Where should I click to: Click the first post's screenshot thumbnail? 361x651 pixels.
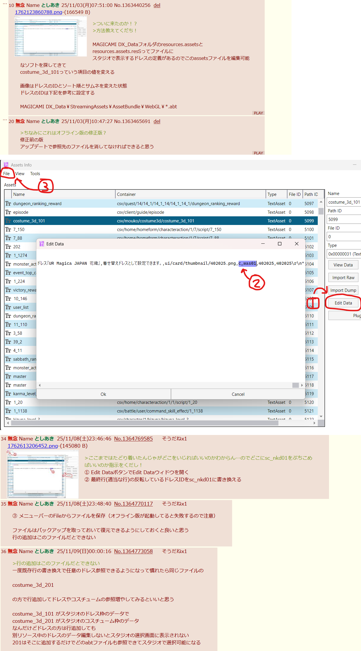click(x=50, y=37)
